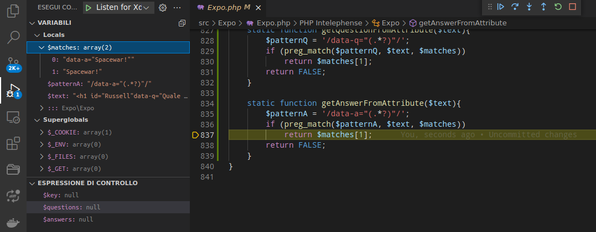Open the diff tool icon in activity bar
This screenshot has width=596, height=232.
[13, 196]
